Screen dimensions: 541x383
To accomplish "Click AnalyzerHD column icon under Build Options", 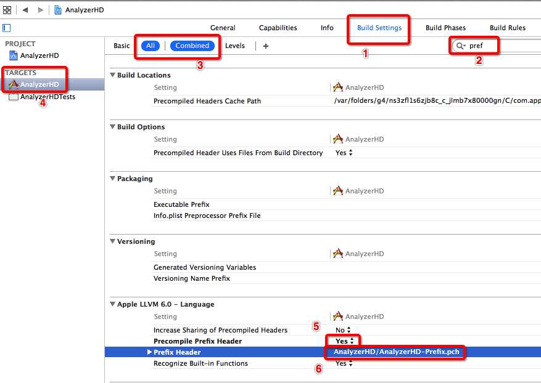I will 338,139.
